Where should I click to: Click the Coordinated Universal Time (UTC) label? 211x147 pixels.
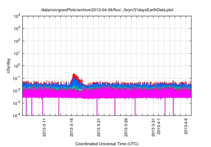107,144
